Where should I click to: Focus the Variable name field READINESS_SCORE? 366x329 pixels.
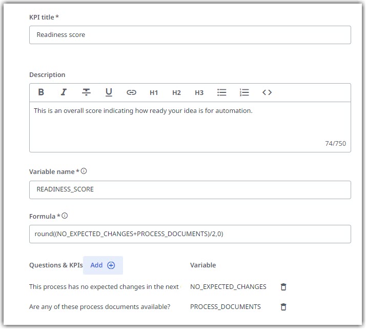pyautogui.click(x=190, y=190)
